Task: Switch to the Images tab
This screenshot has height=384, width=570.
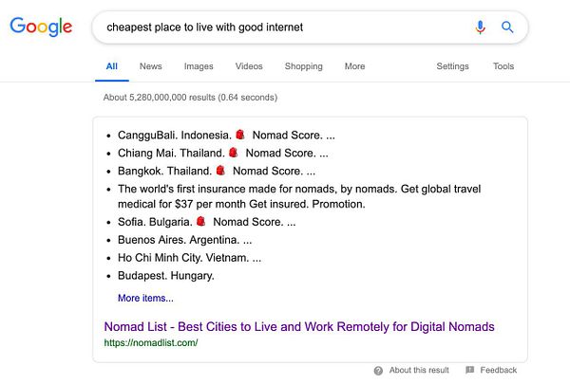Action: 199,66
